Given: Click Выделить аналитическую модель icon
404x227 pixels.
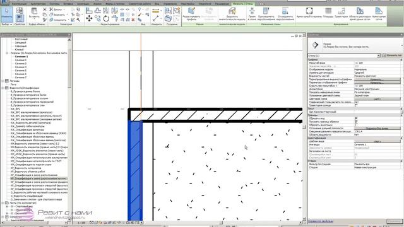Looking at the screenshot, I should point(232,11).
